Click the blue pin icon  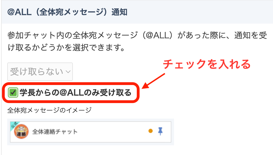[x=160, y=131]
